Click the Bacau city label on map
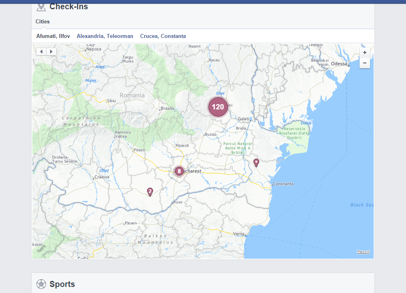The width and height of the screenshot is (406, 293). click(214, 60)
